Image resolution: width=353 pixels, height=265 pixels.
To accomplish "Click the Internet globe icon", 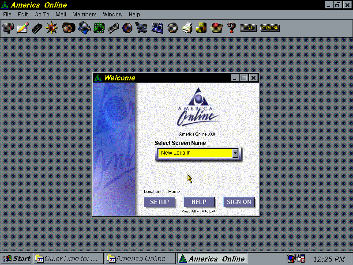I will pyautogui.click(x=127, y=28).
